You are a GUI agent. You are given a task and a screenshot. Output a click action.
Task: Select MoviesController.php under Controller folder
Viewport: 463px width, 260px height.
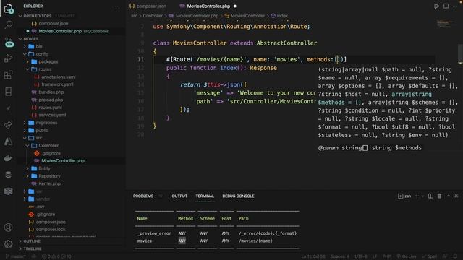click(x=63, y=160)
